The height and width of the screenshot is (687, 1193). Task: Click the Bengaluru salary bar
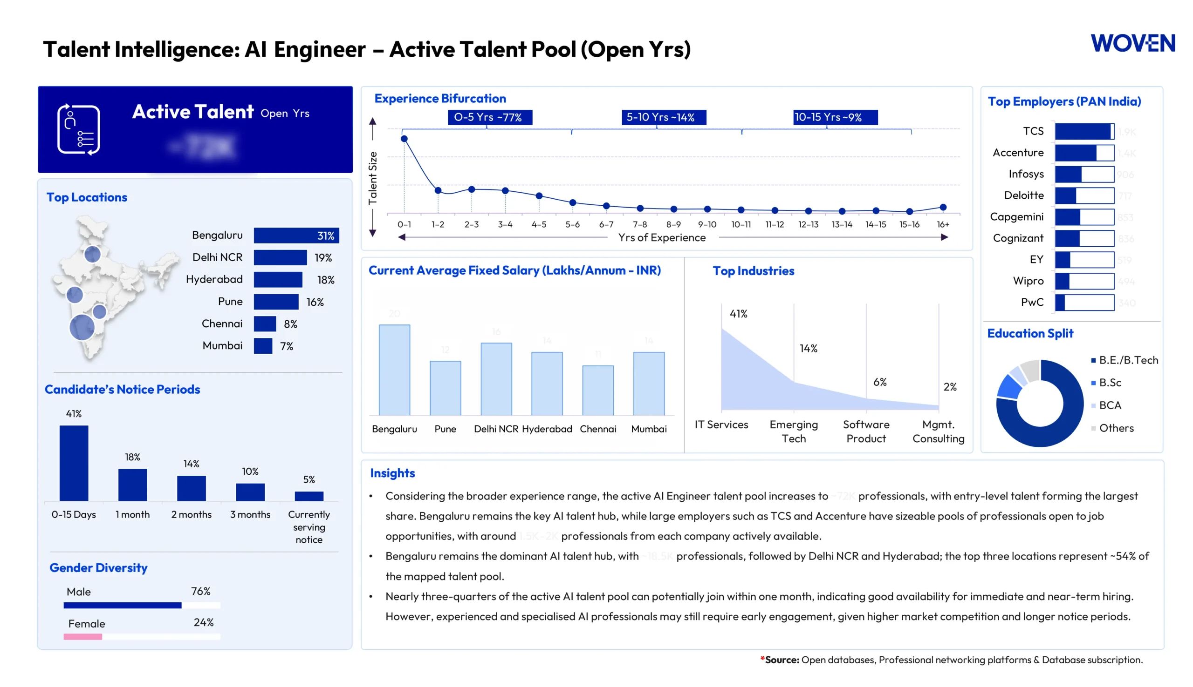point(394,370)
